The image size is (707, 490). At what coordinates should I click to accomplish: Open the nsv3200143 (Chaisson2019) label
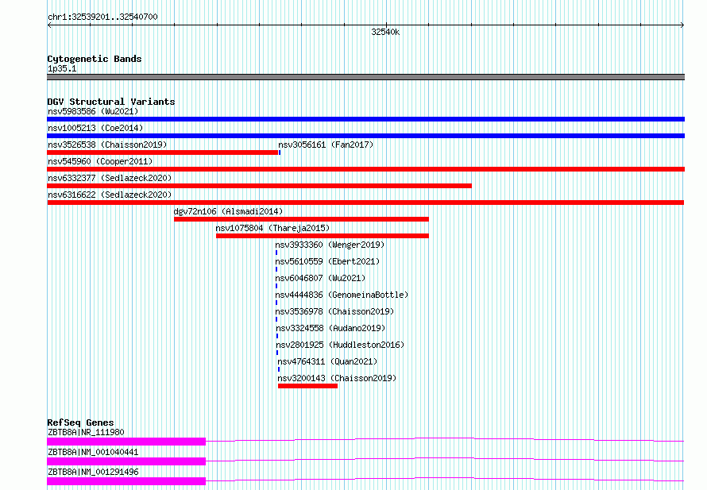pos(337,378)
